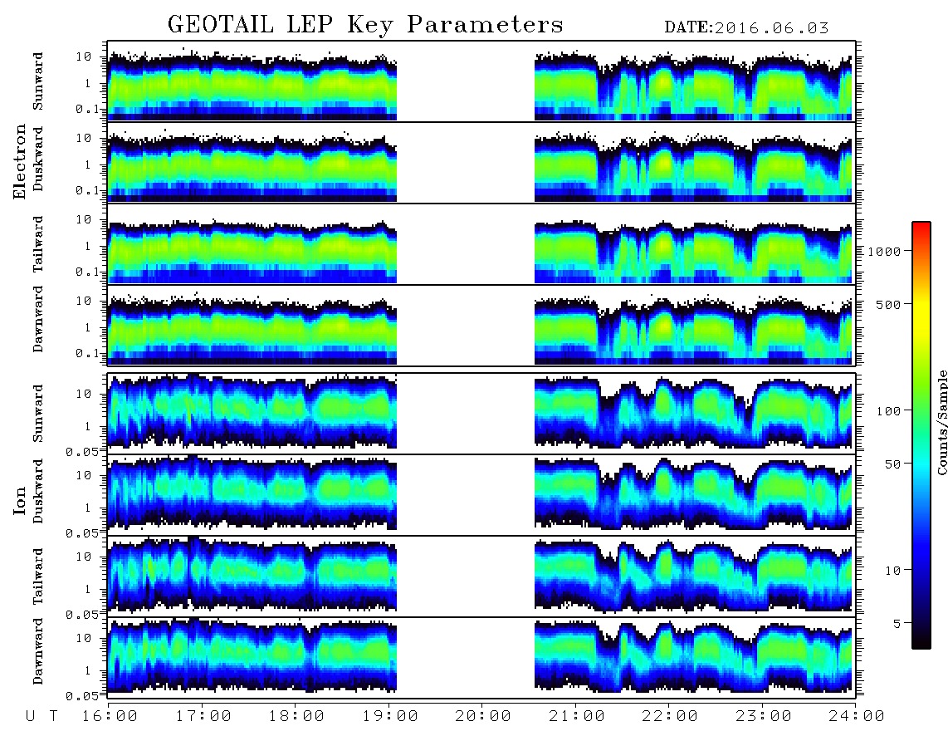
Task: Click the 23:00 time axis label
Action: click(764, 717)
